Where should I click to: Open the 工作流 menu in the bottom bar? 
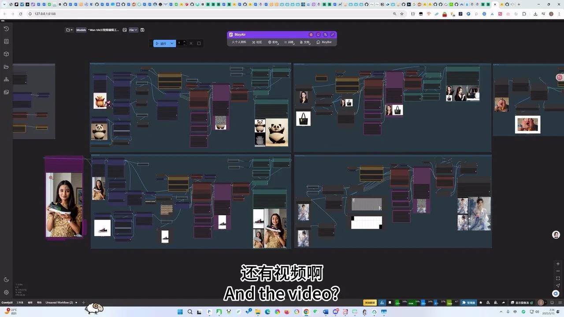19,302
